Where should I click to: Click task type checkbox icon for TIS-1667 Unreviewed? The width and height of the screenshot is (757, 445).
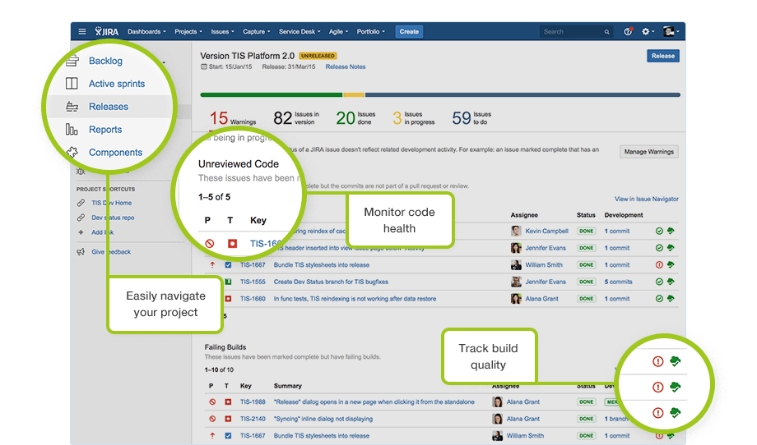[x=228, y=265]
